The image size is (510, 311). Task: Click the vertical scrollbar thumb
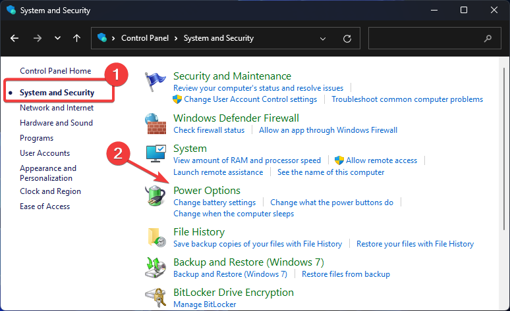point(504,149)
